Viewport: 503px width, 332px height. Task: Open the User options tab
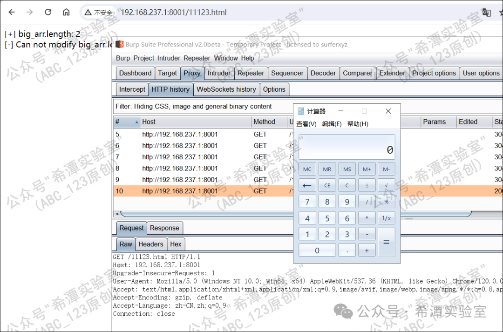(481, 73)
